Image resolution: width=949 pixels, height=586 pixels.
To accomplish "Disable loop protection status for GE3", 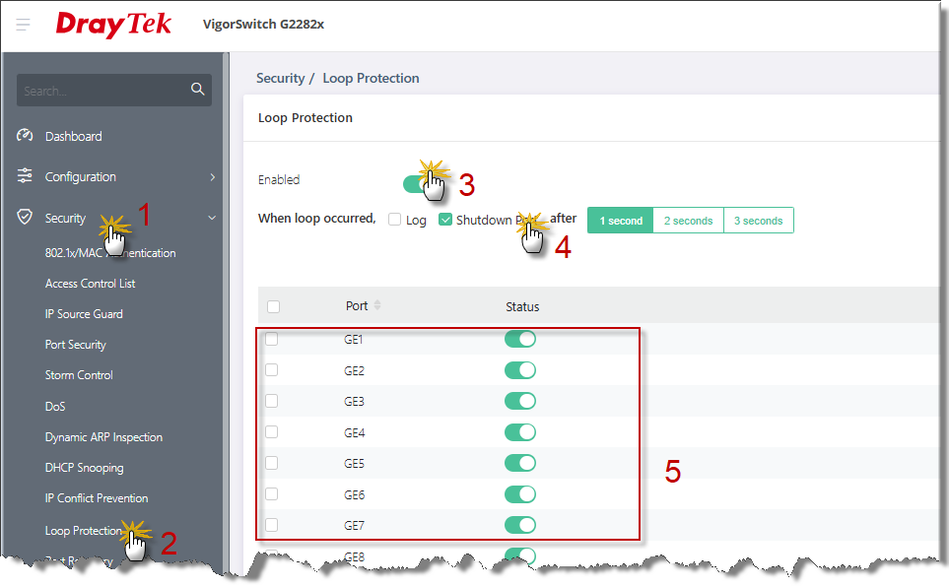I will click(519, 401).
